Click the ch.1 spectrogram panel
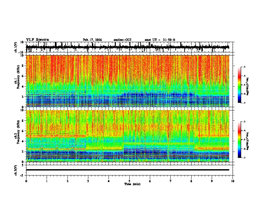 coord(127,81)
